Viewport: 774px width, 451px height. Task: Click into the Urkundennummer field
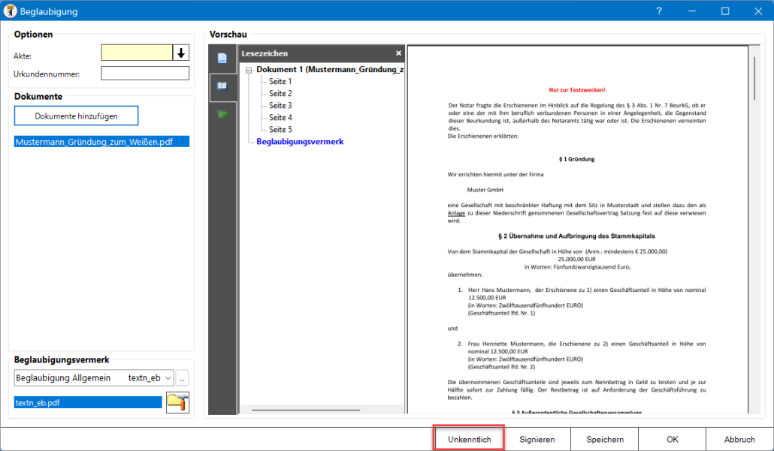(145, 74)
